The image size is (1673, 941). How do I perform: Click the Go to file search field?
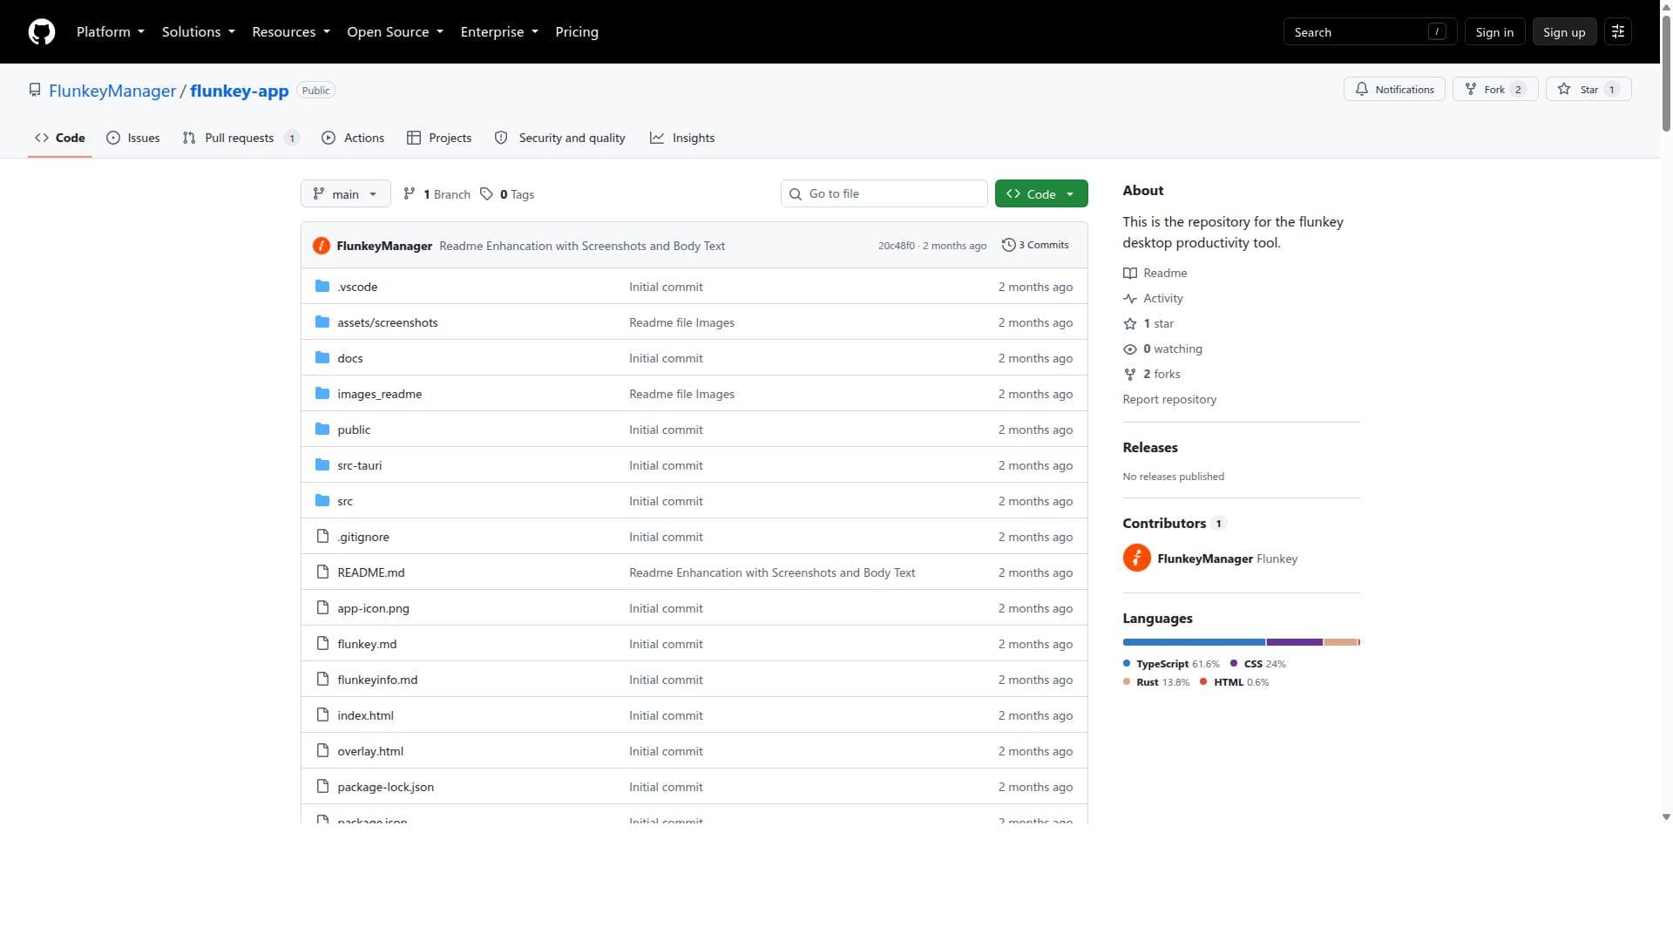click(884, 194)
